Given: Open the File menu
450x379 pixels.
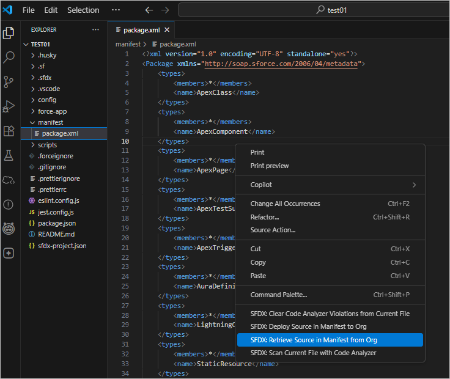Looking at the screenshot, I should pyautogui.click(x=28, y=10).
